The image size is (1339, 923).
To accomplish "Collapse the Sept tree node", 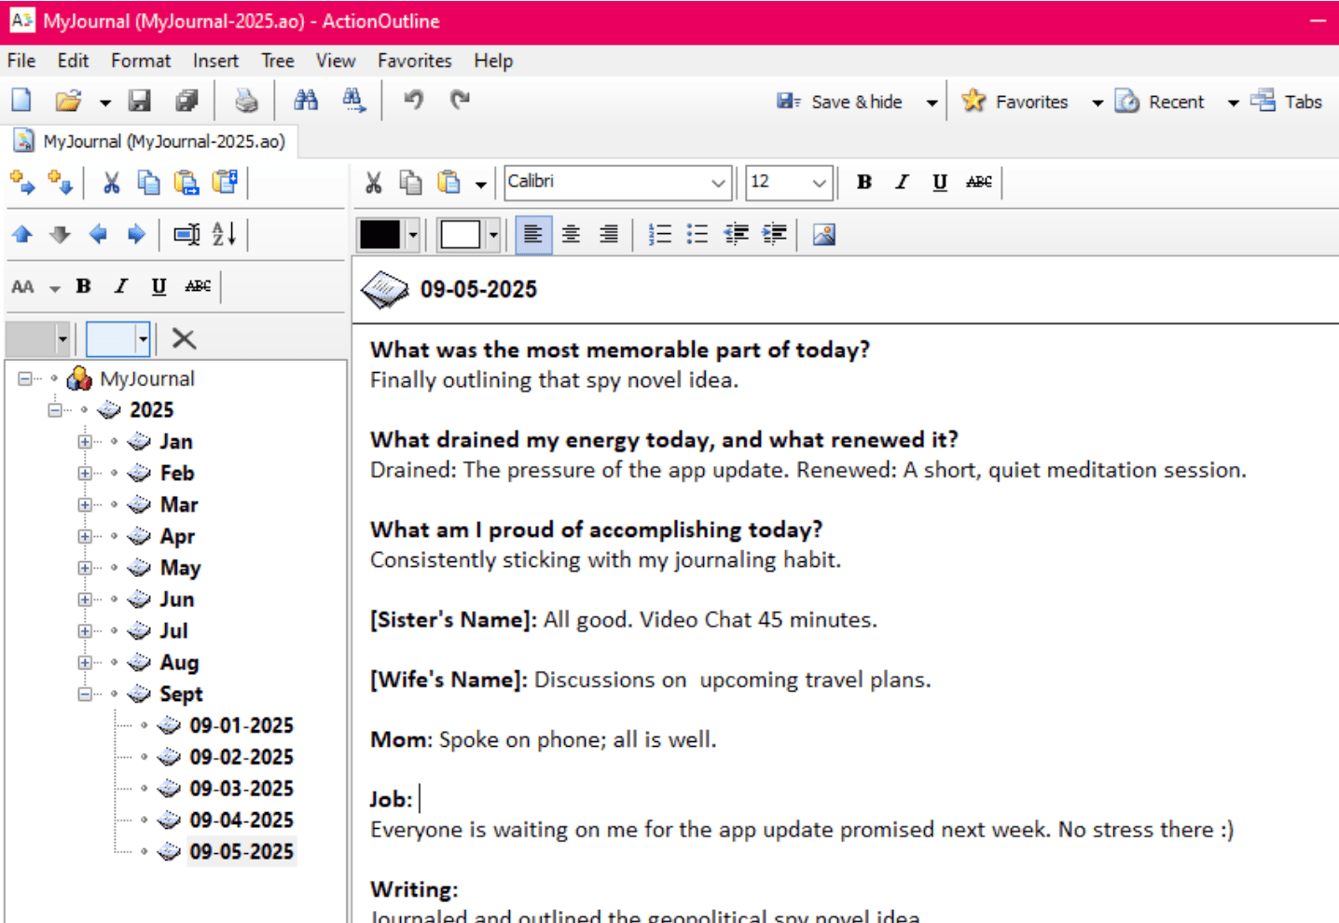I will (x=85, y=695).
